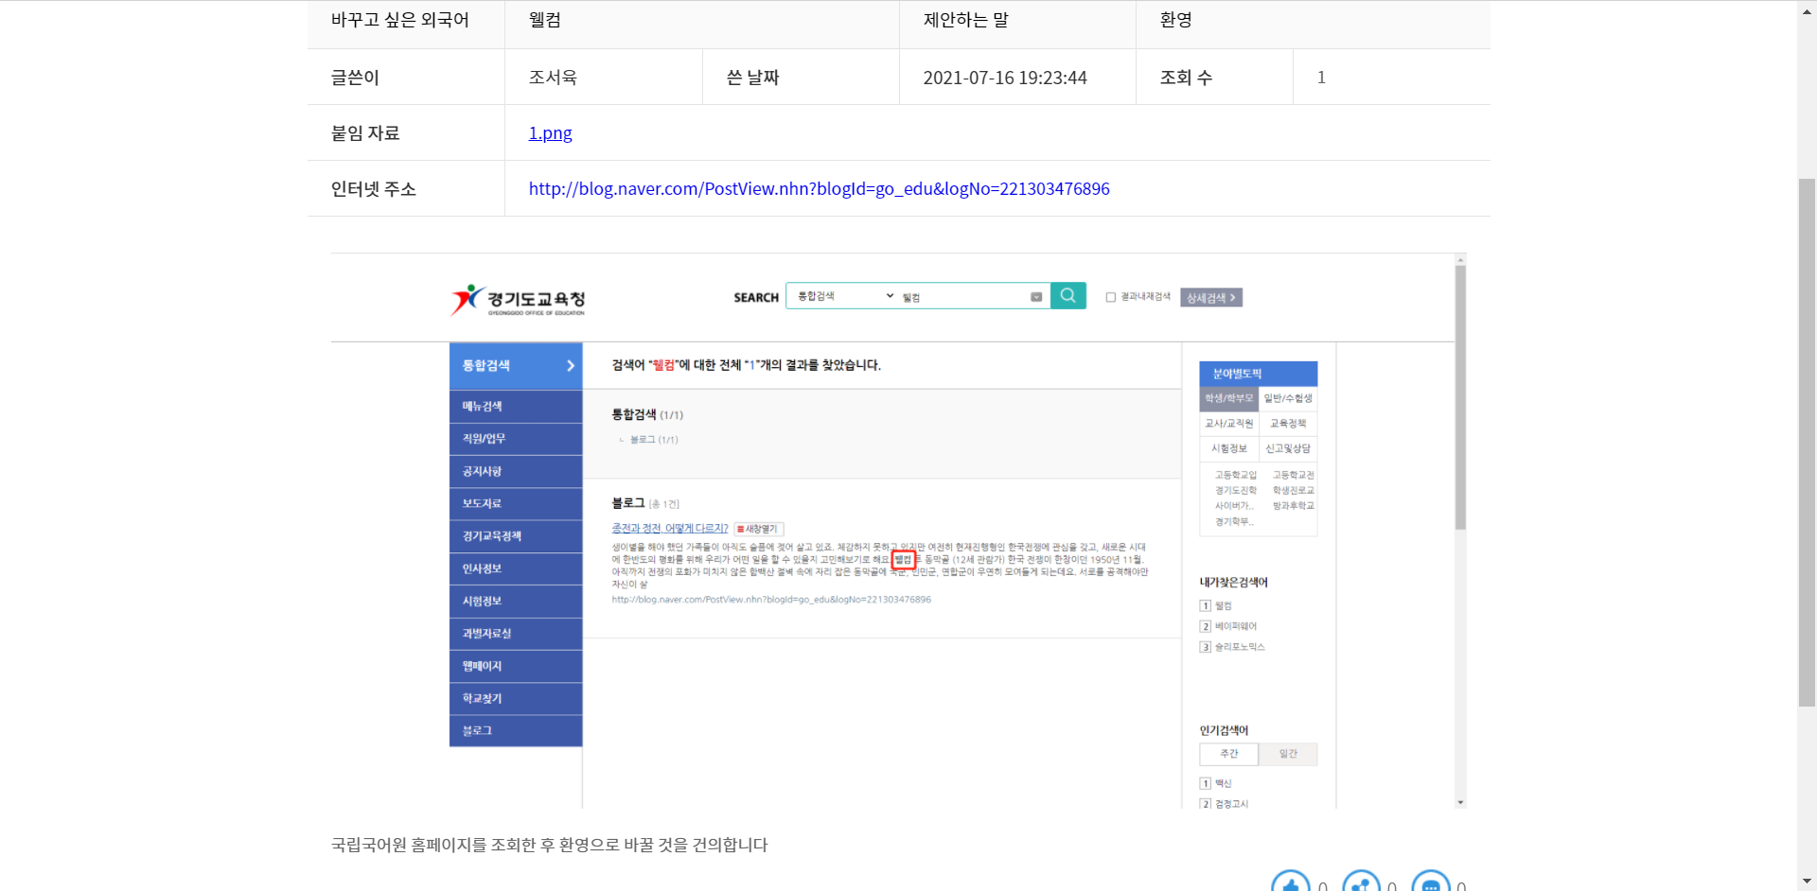Click the thumbs-up like icon
Image resolution: width=1817 pixels, height=891 pixels.
coord(1290,882)
